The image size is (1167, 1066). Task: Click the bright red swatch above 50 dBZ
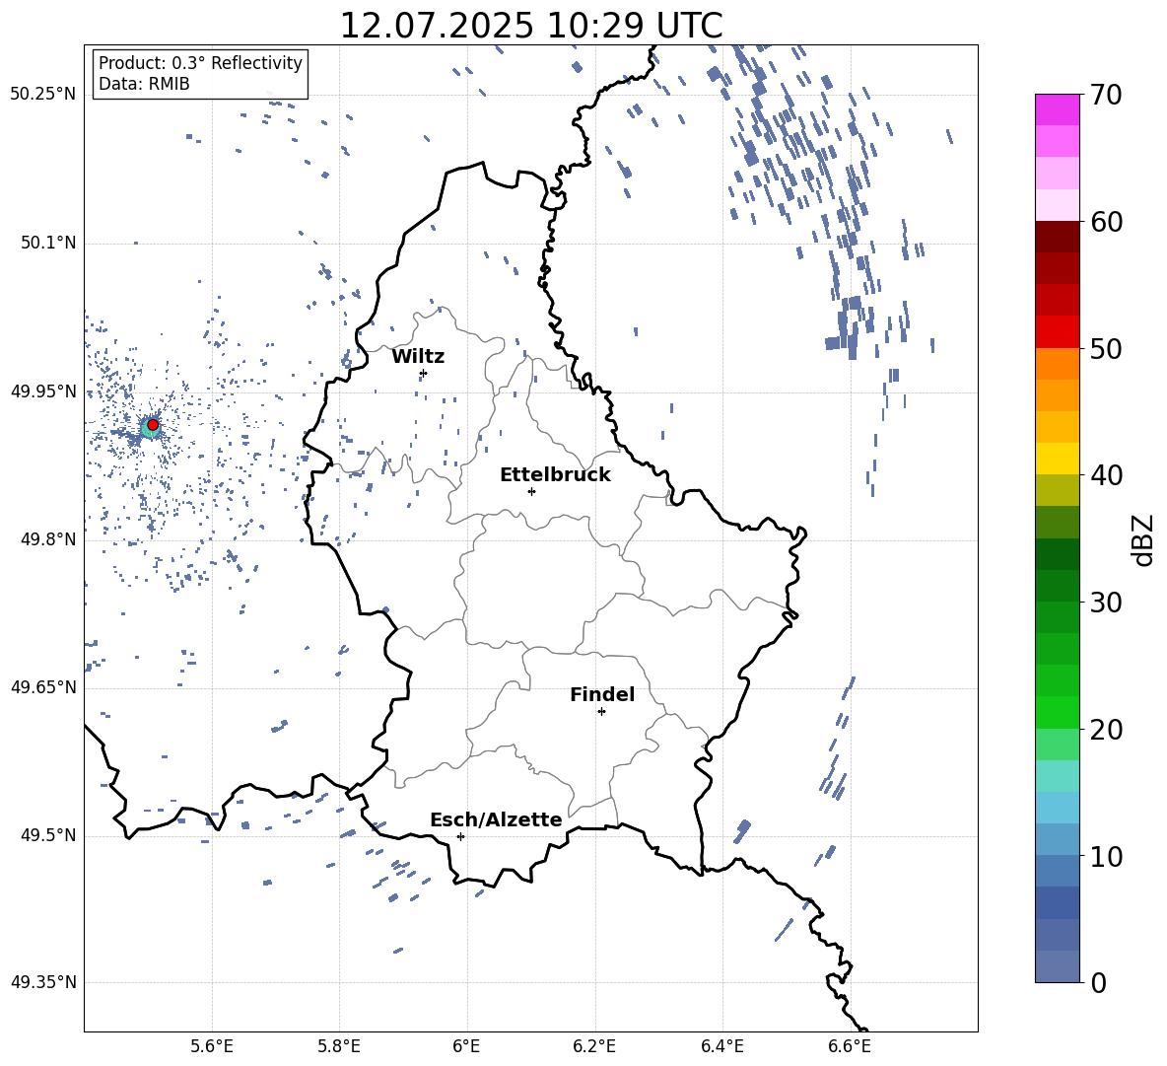[1057, 332]
